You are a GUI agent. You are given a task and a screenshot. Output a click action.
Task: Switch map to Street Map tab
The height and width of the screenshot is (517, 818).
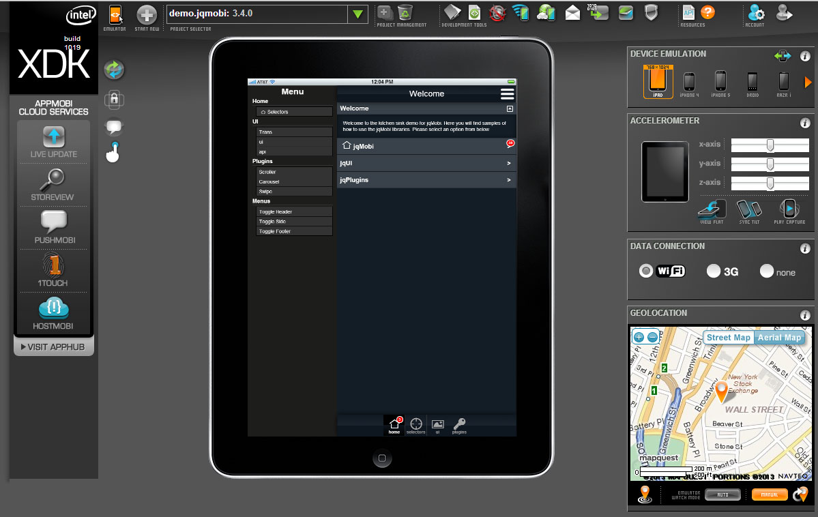tap(728, 338)
